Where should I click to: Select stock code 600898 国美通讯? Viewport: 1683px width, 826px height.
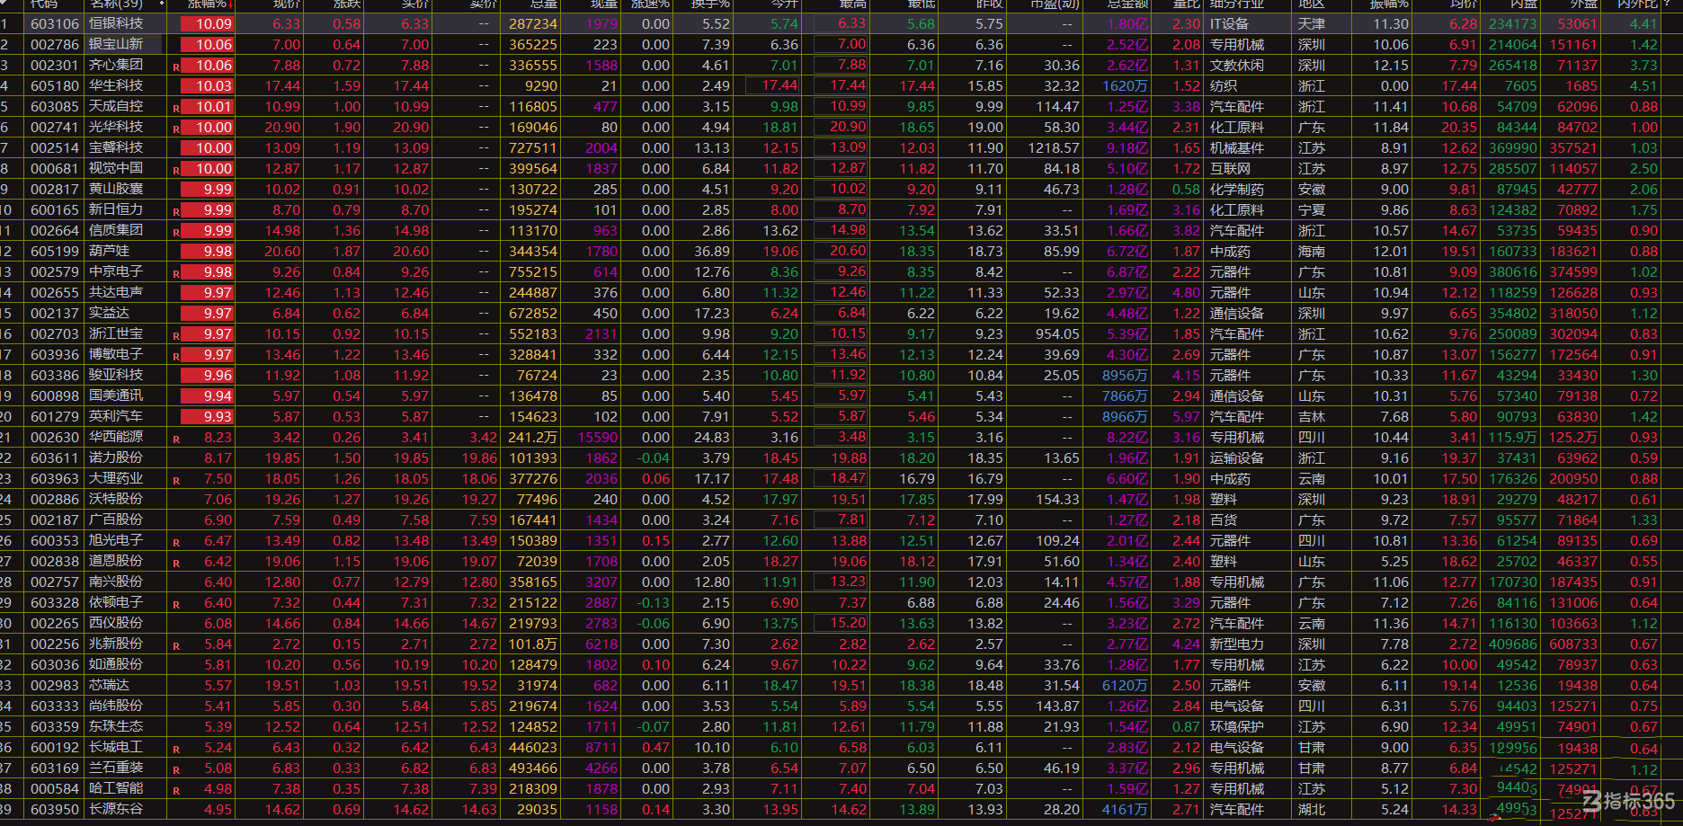(55, 395)
